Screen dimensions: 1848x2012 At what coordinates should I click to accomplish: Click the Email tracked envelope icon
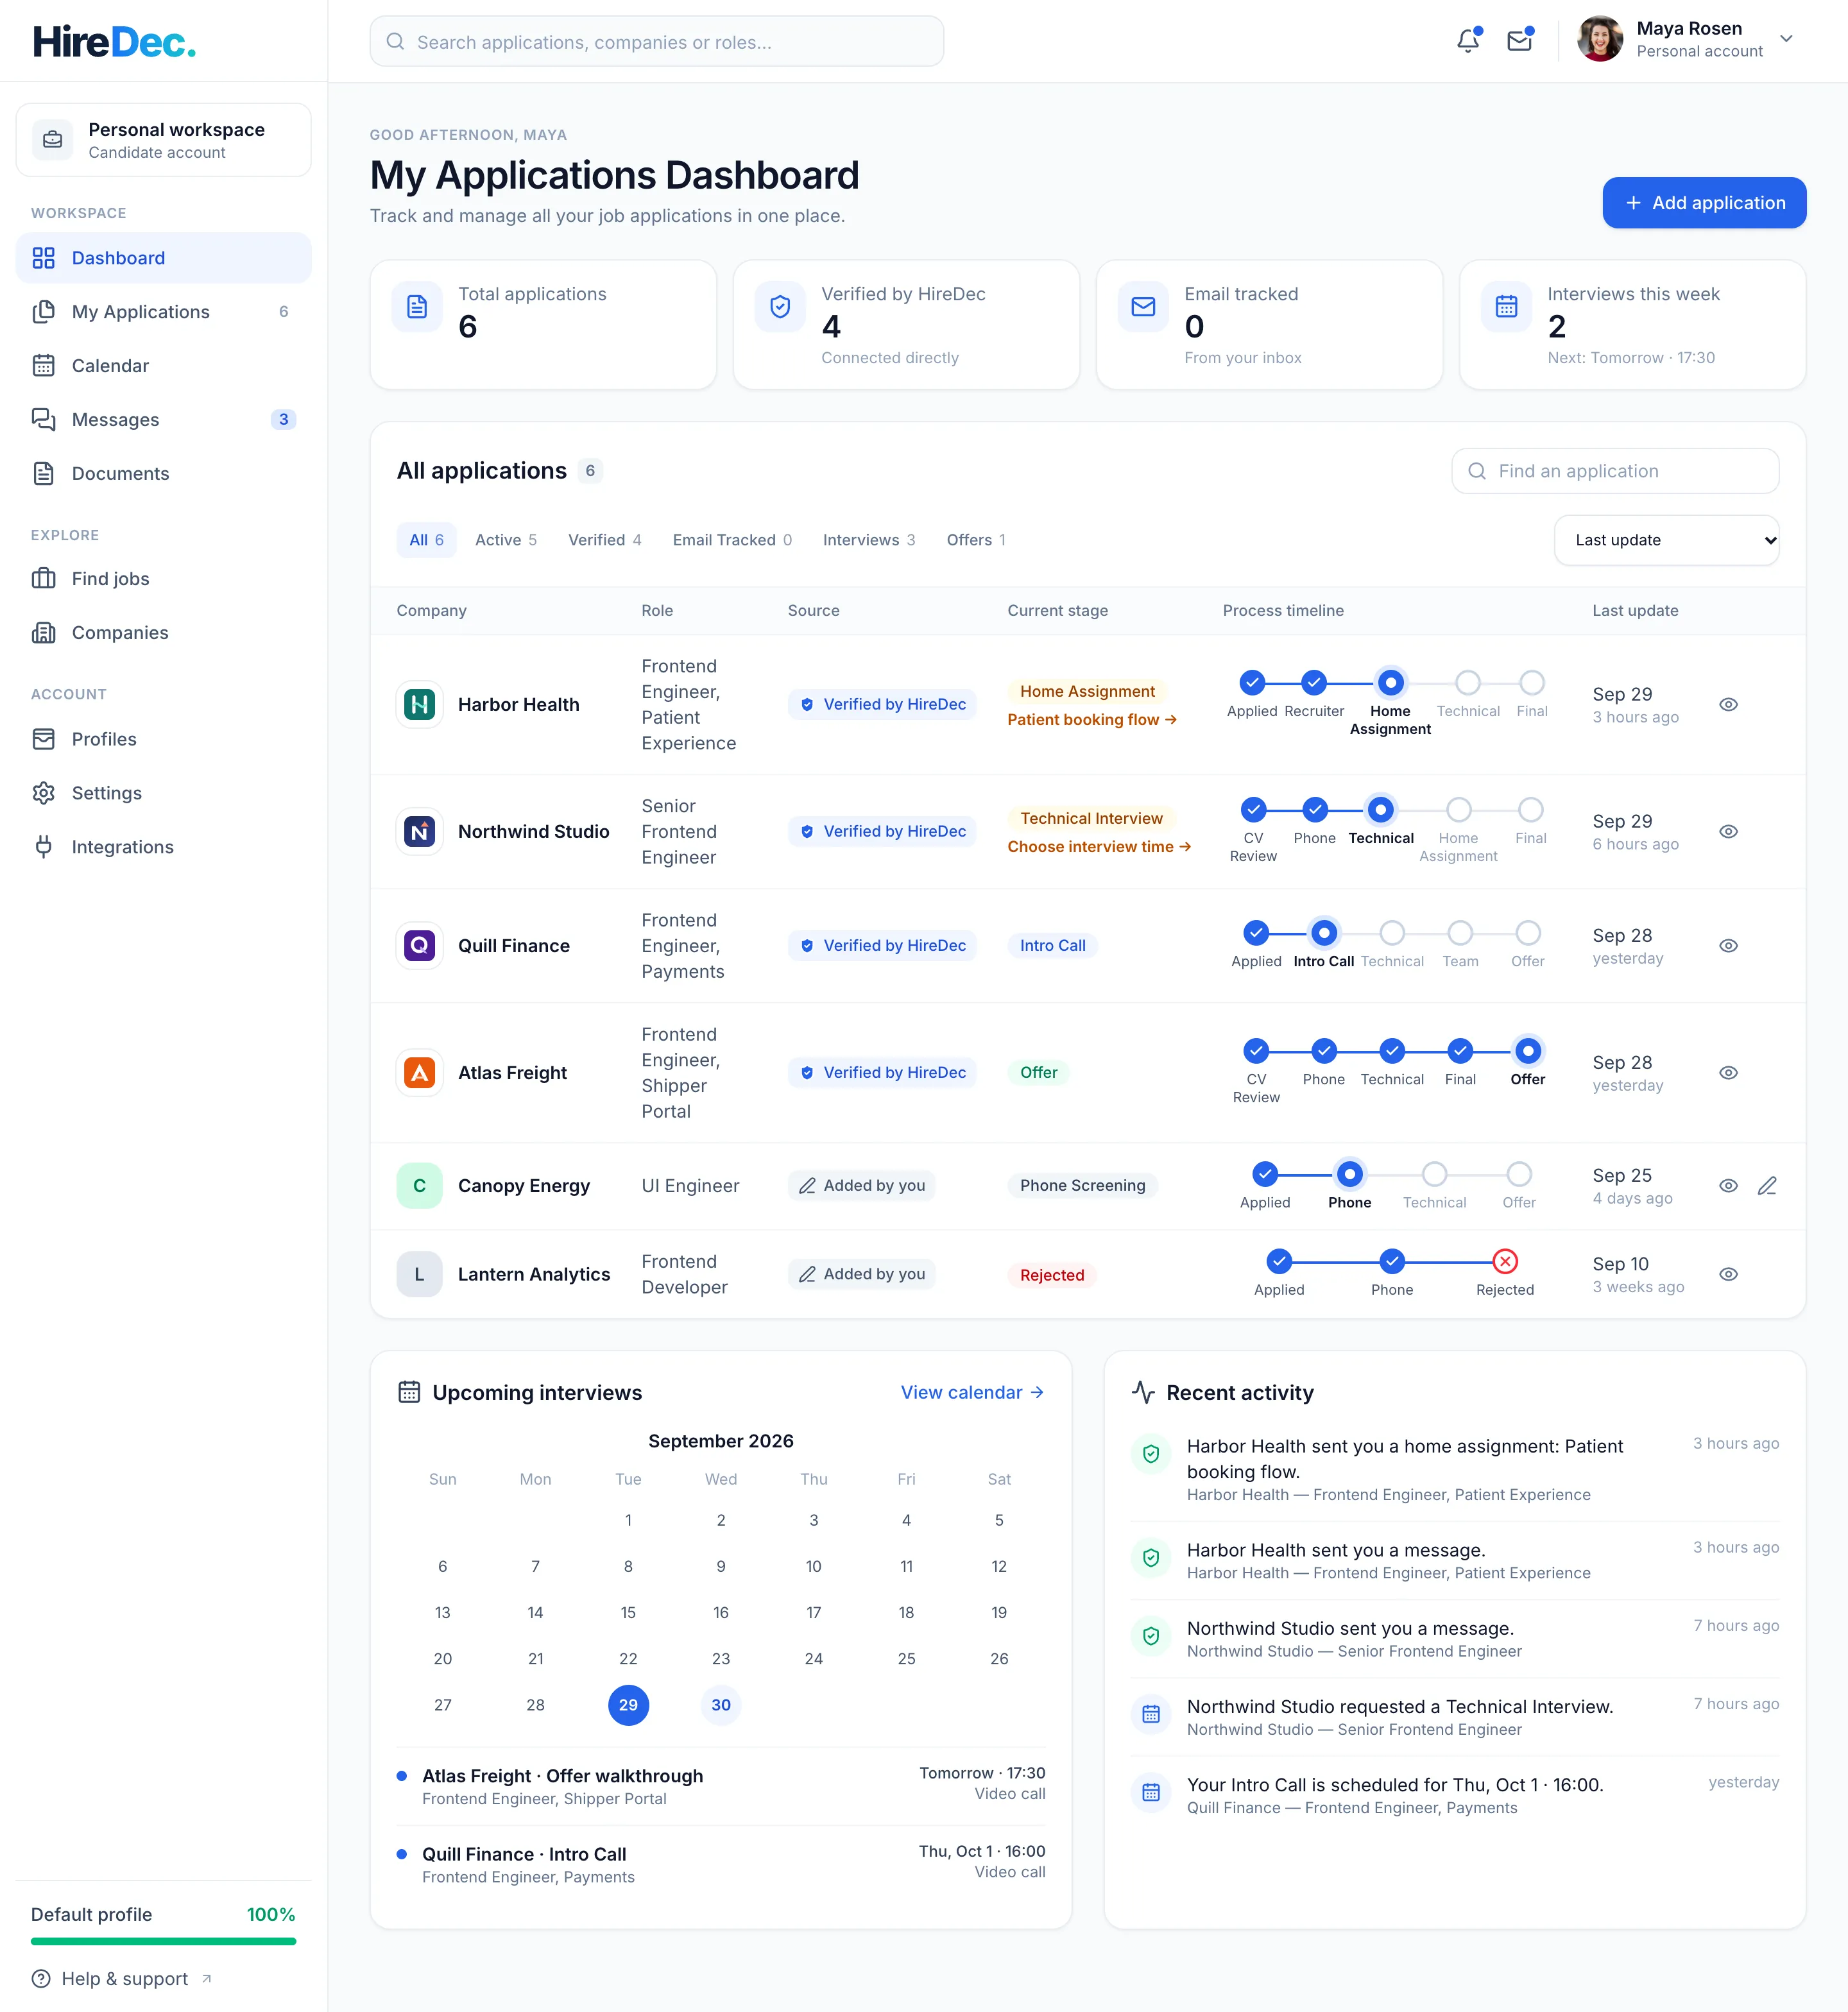(x=1143, y=307)
